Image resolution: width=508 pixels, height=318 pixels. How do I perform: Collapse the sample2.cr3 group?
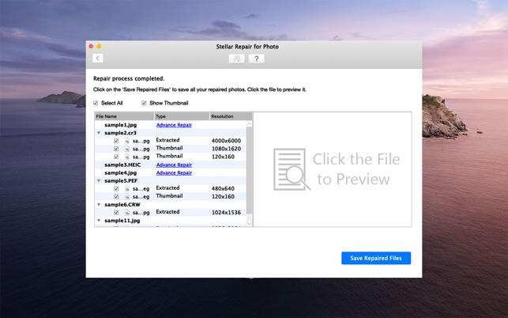[x=99, y=133]
